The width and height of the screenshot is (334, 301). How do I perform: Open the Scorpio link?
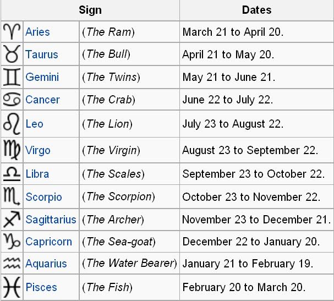43,197
